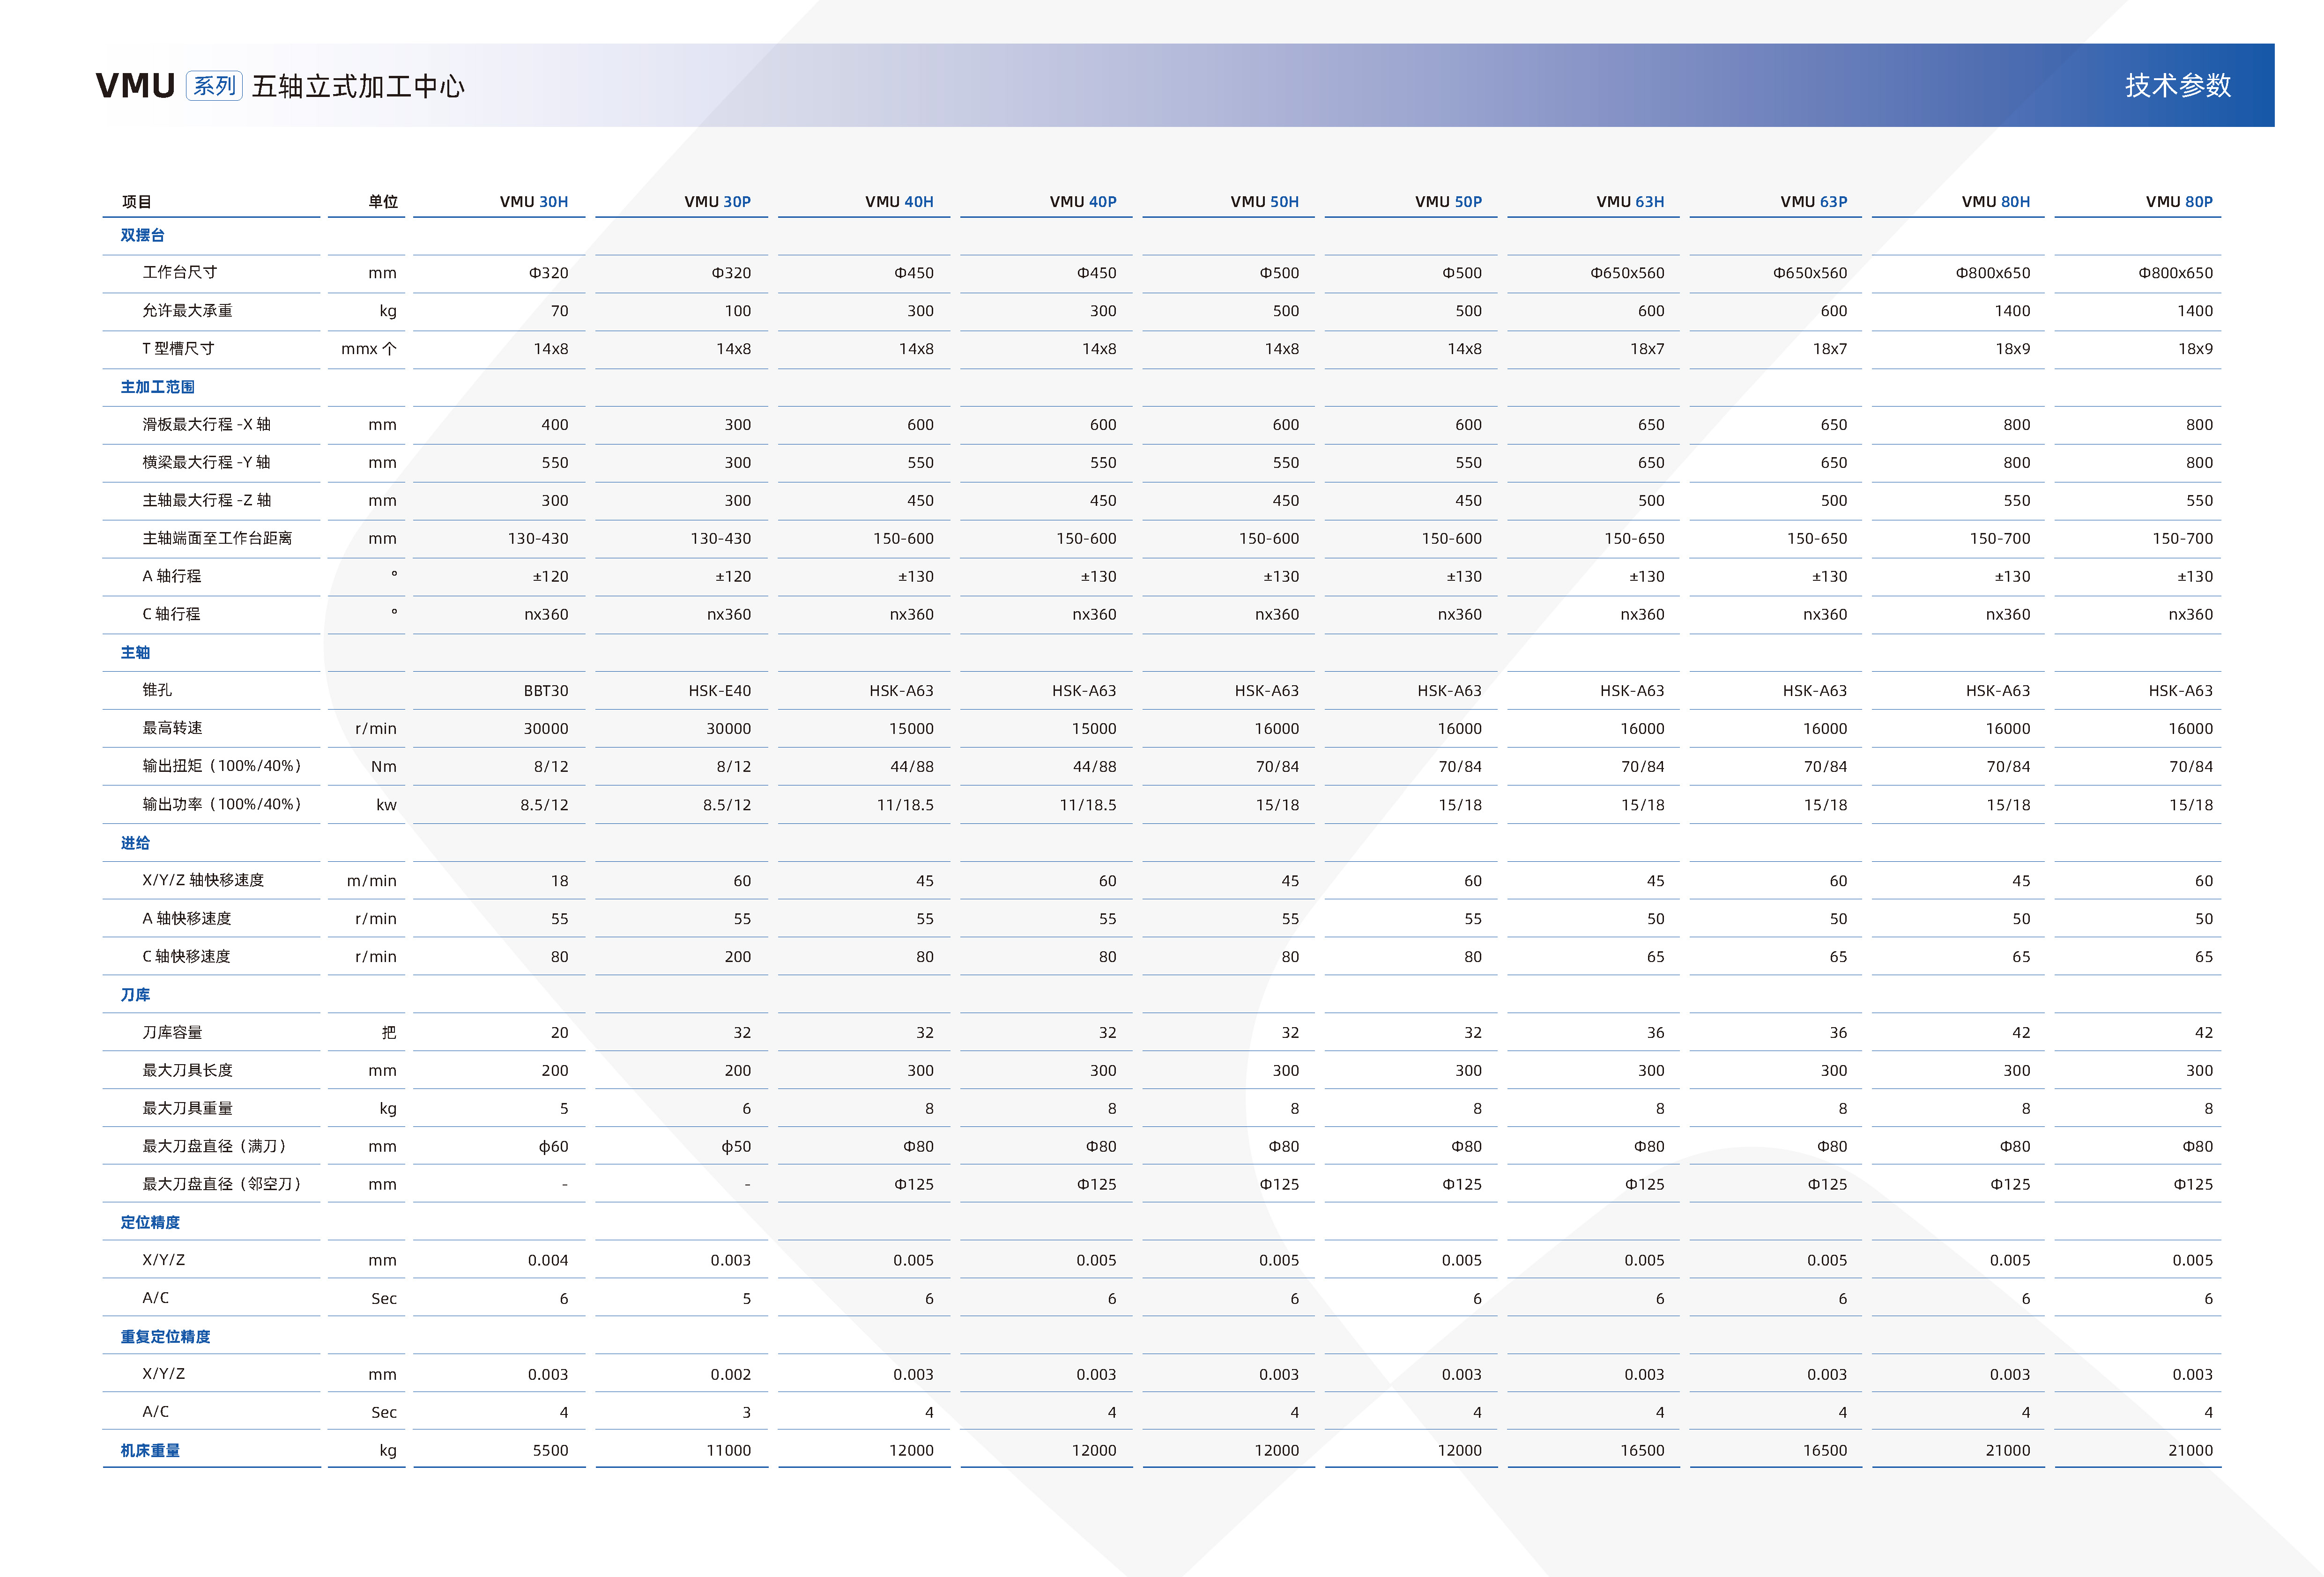Click the VMU 30H column header
Viewport: 2324px width, 1577px height.
tap(533, 202)
